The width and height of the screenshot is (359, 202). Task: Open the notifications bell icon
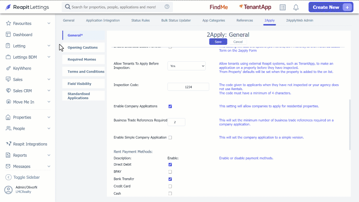click(296, 7)
